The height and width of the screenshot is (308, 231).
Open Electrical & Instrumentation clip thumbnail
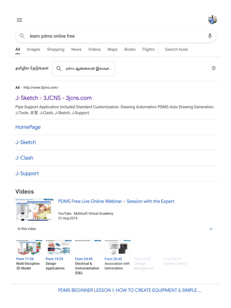[88, 247]
